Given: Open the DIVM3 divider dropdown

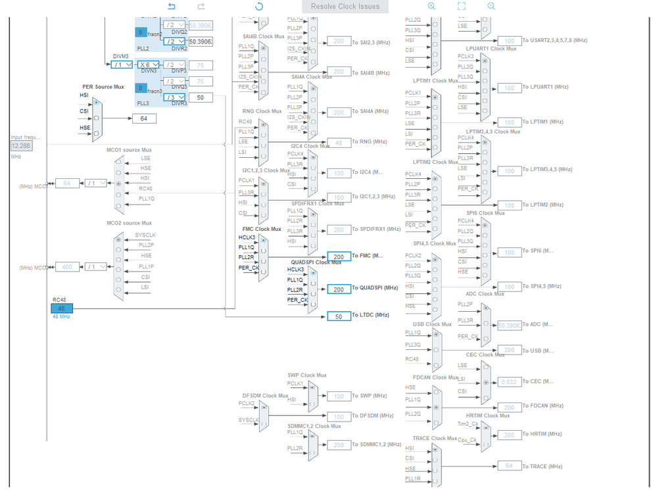Looking at the screenshot, I should click(122, 64).
